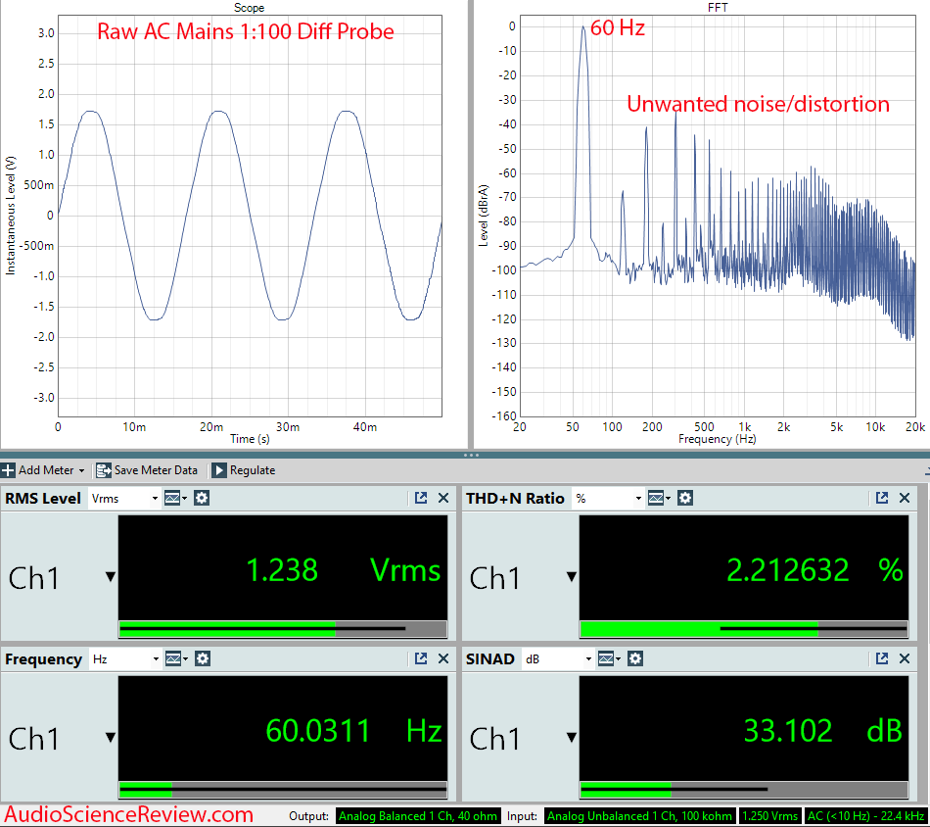930x827 pixels.
Task: Open Frequency meter settings gear
Action: [203, 658]
